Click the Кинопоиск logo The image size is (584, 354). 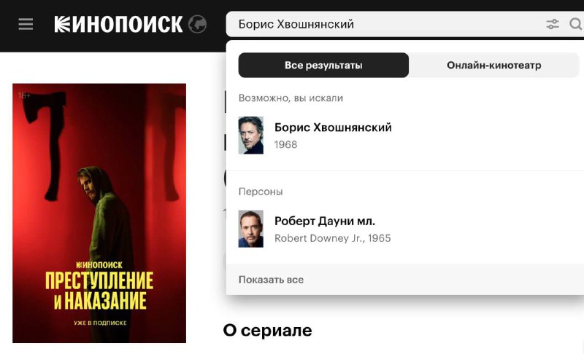pyautogui.click(x=118, y=24)
